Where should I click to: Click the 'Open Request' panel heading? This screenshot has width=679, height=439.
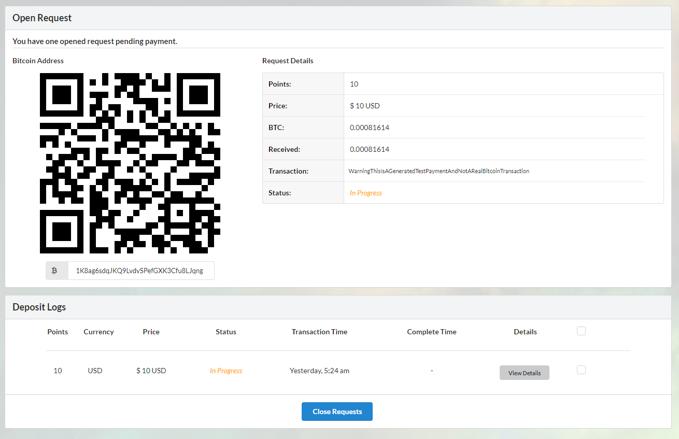tap(42, 18)
